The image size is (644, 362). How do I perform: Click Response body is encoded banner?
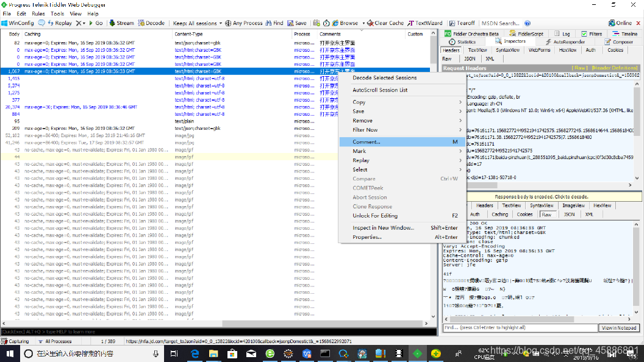click(x=542, y=197)
